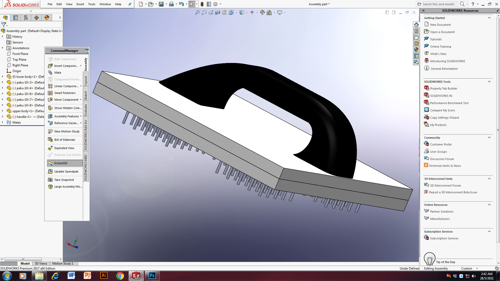Expand the Annotations tree node
Screen dimensions: 500x281
click(x=3, y=48)
